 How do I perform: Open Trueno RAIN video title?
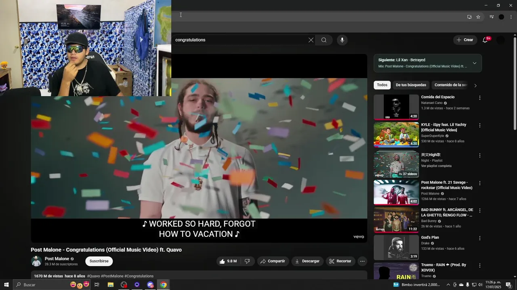(x=443, y=267)
